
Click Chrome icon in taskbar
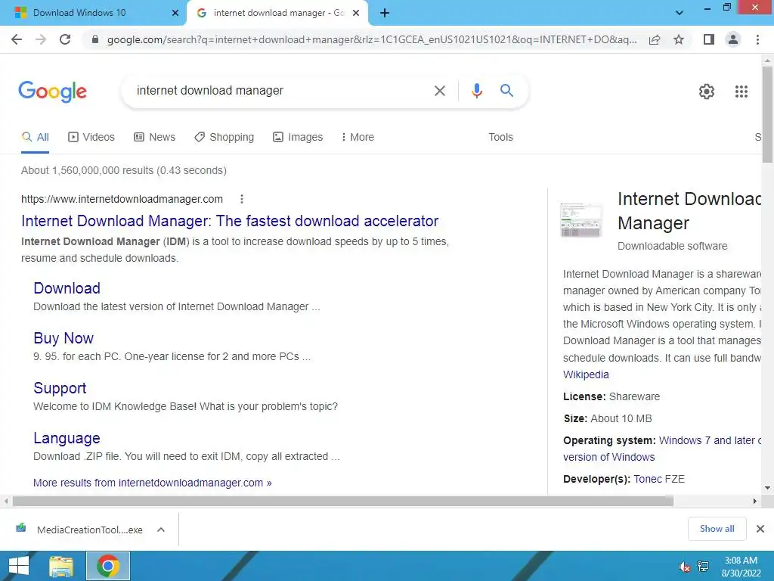pos(108,566)
